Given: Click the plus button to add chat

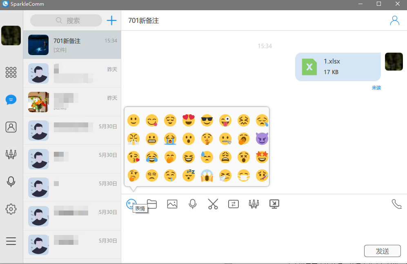Looking at the screenshot, I should [111, 20].
